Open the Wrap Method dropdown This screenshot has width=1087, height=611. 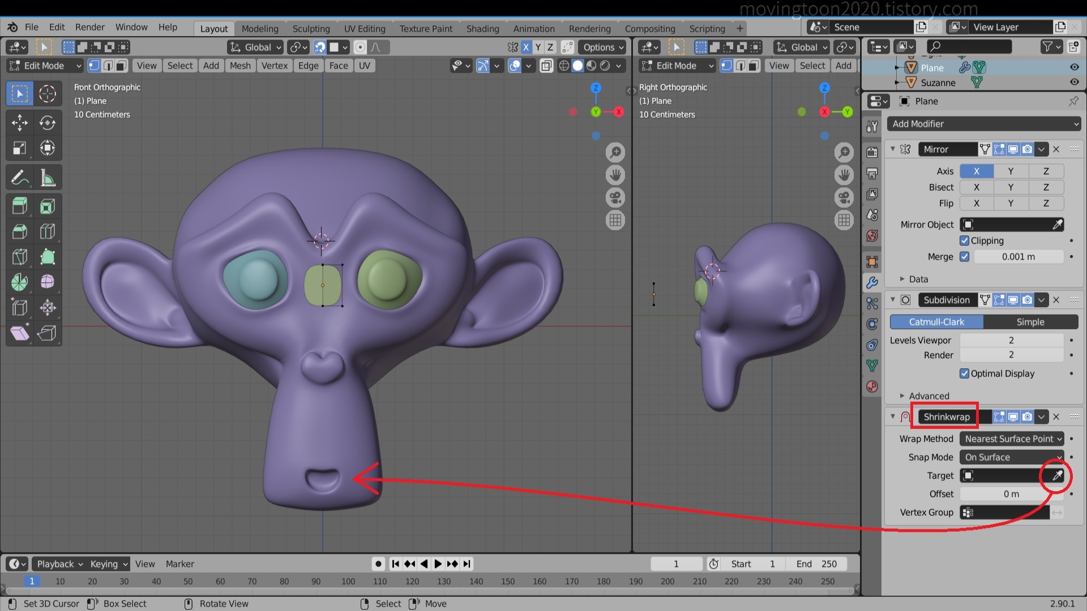pos(1012,439)
